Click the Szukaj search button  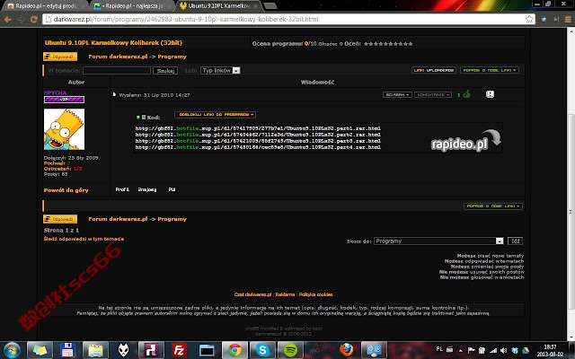[165, 70]
